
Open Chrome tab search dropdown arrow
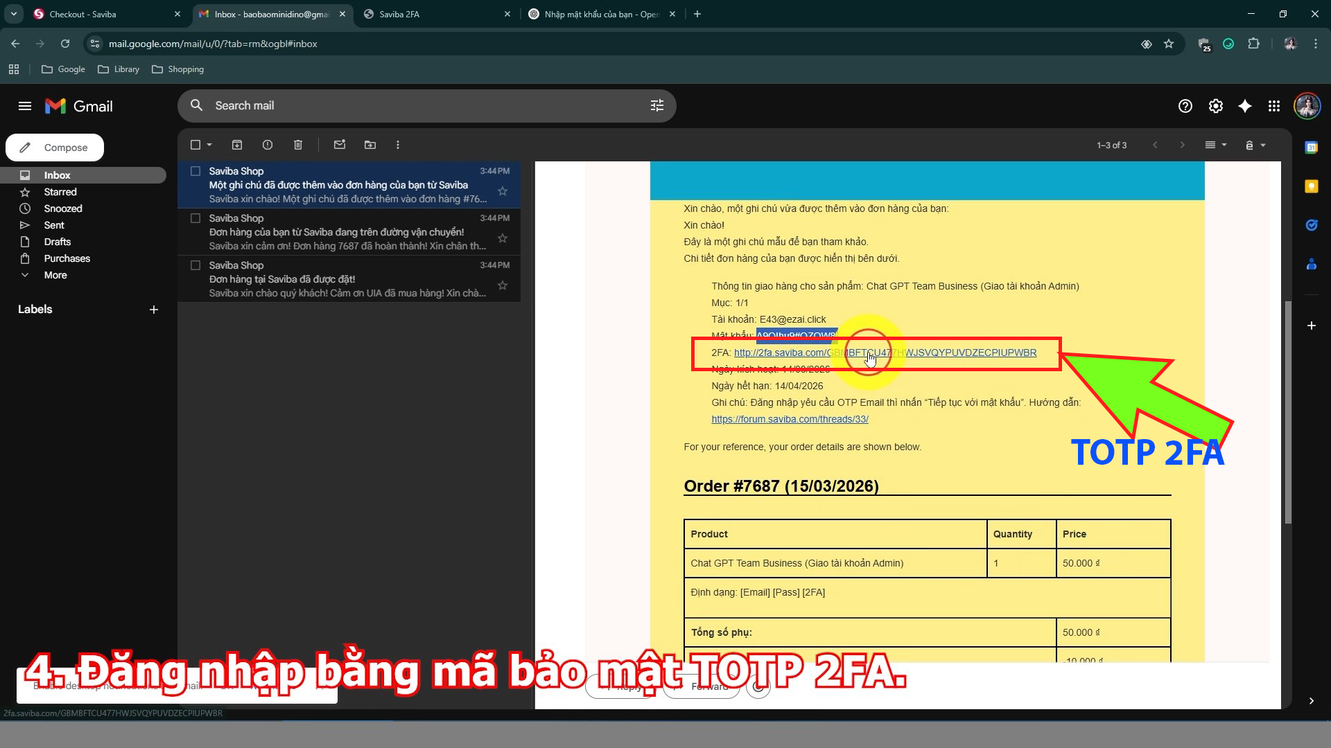point(13,14)
